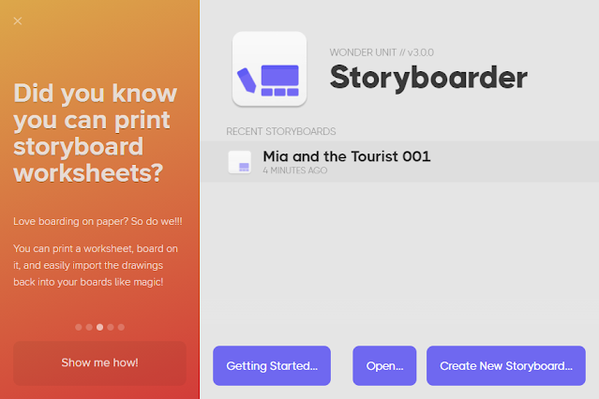Image resolution: width=599 pixels, height=399 pixels.
Task: Click the Storyboarder title text
Action: (x=428, y=78)
